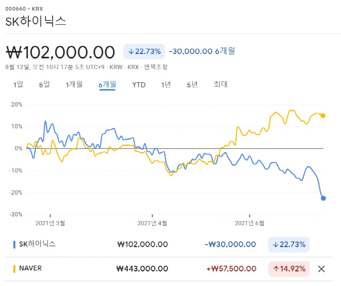Click the 2021년 4월 axis label

pyautogui.click(x=152, y=223)
